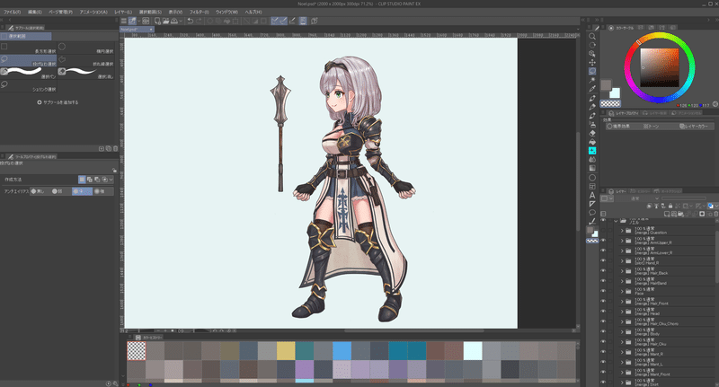719x387 pixels.
Task: Open the command bar hamburger menu
Action: [x=124, y=21]
